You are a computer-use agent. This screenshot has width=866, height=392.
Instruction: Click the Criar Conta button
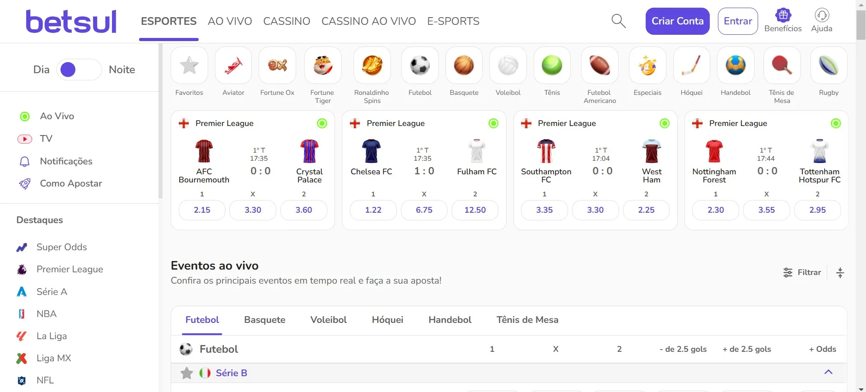coord(677,21)
